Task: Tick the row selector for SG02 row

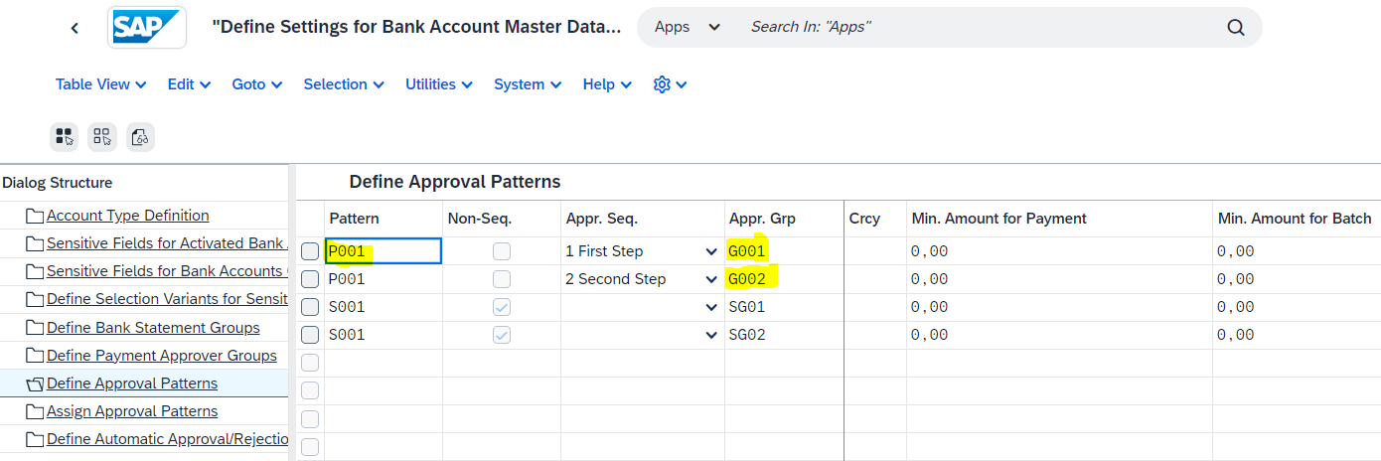Action: (310, 335)
